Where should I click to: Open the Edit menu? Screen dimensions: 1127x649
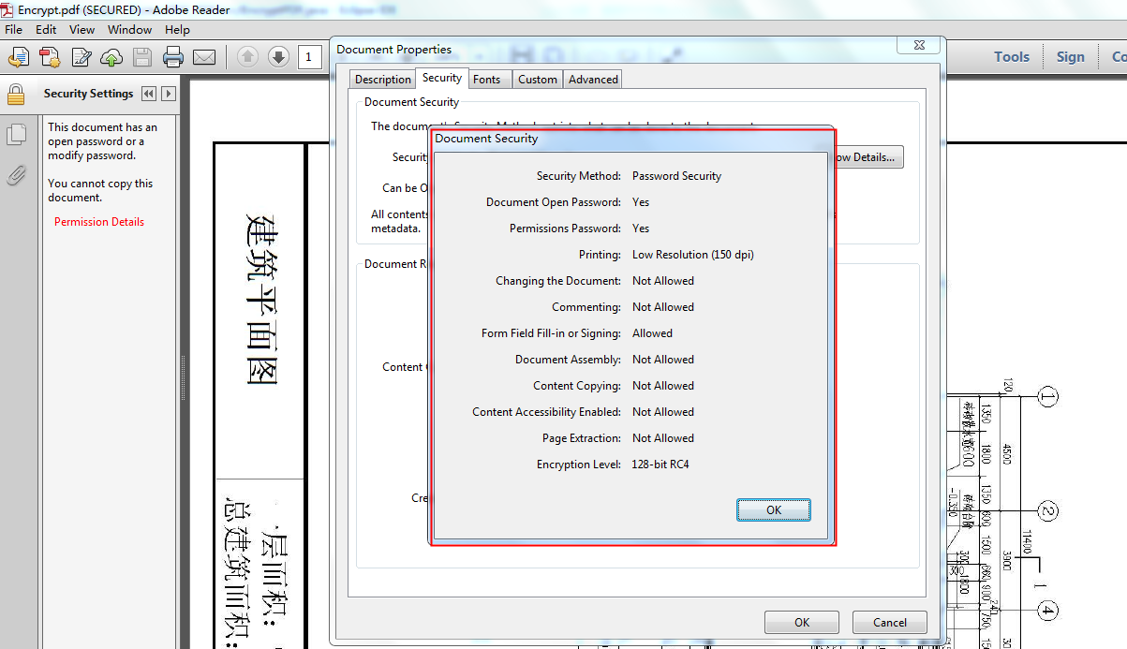tap(46, 29)
